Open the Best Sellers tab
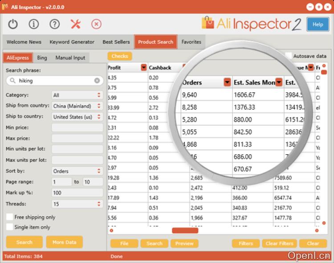The width and height of the screenshot is (334, 263). coord(116,42)
